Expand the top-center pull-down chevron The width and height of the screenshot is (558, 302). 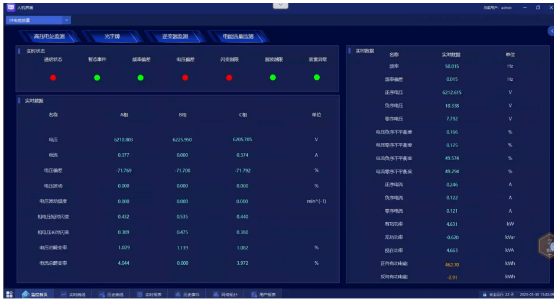(280, 5)
